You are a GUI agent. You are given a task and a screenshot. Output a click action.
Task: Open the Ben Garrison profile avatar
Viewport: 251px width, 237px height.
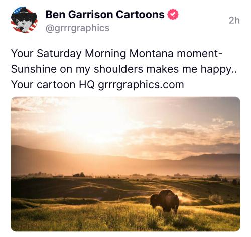[24, 20]
